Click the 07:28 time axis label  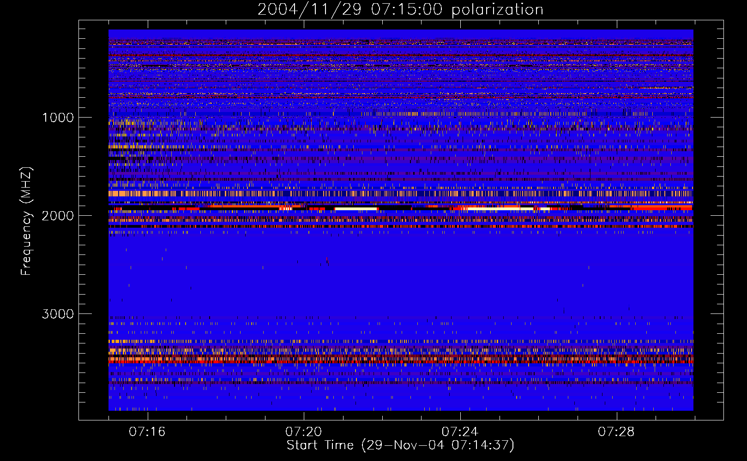[616, 432]
